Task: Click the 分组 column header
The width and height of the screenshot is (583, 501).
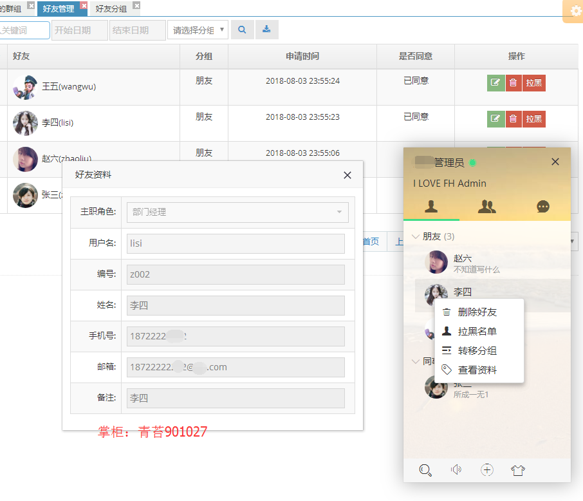Action: (204, 56)
